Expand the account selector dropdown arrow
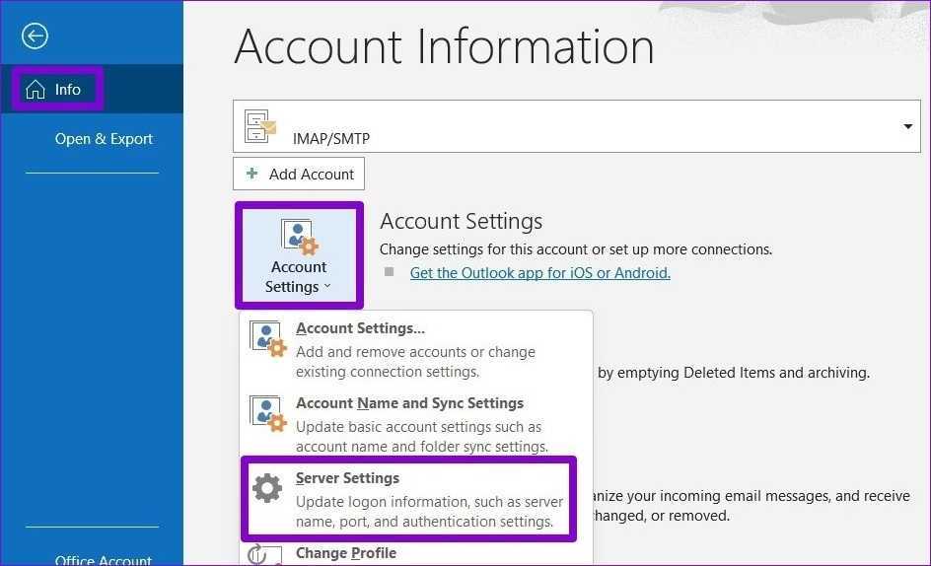 tap(906, 126)
